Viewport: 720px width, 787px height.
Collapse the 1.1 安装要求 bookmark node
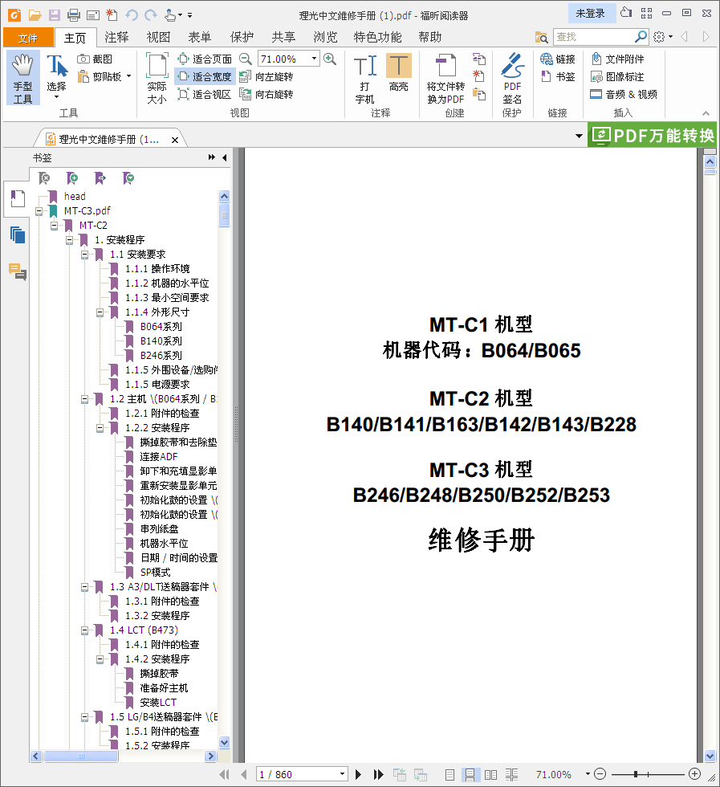(84, 255)
